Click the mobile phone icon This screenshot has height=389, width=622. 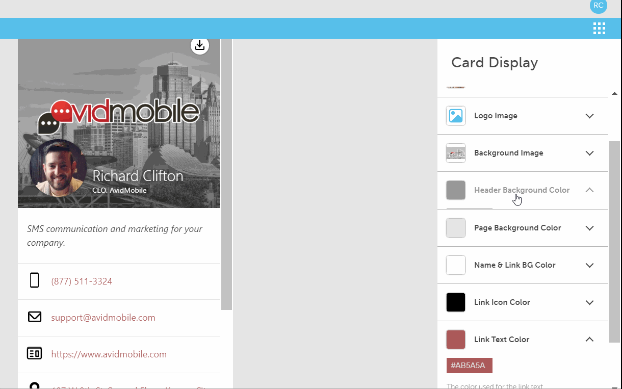(34, 280)
